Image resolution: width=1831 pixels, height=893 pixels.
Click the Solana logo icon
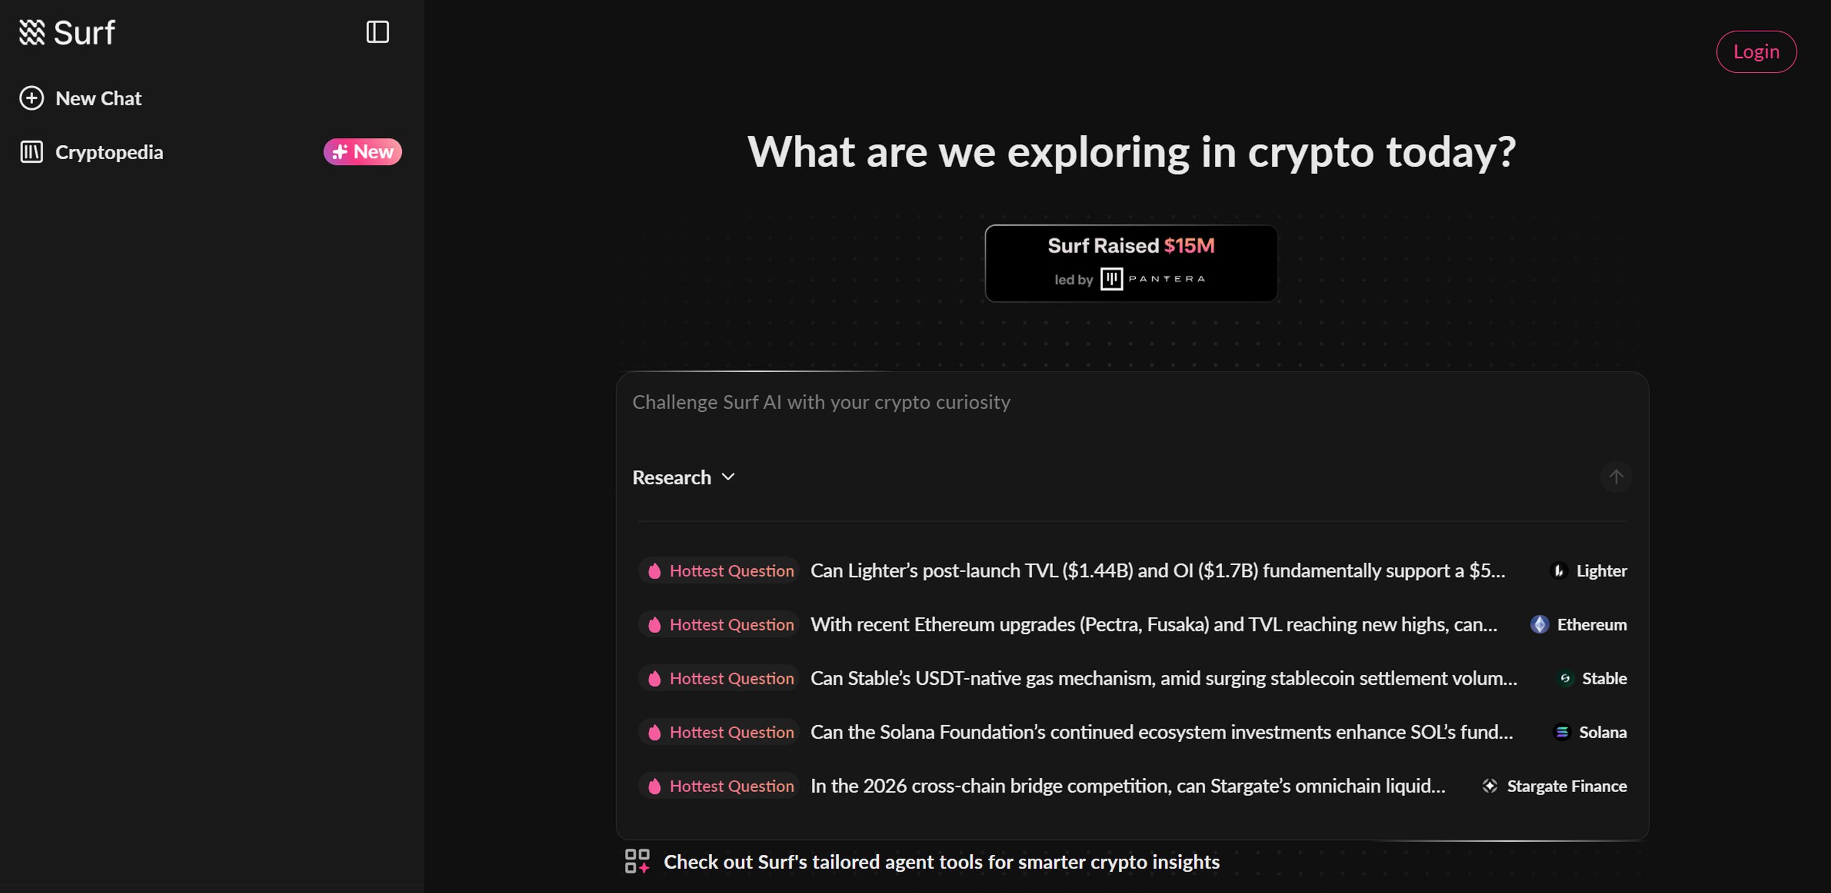pyautogui.click(x=1561, y=733)
